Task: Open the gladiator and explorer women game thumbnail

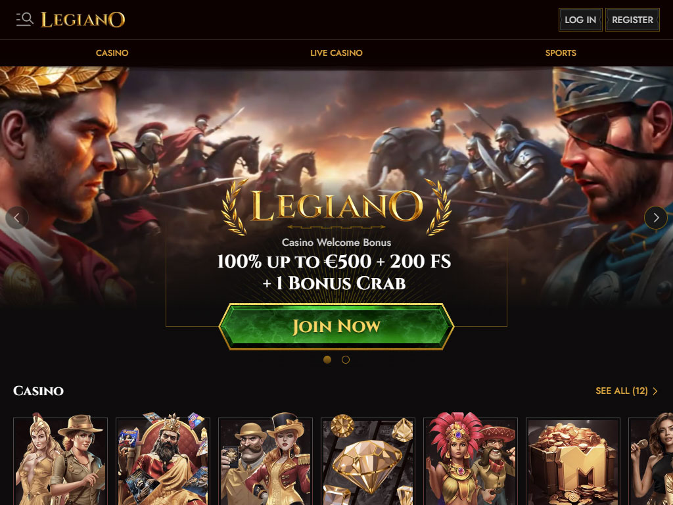Action: [60, 460]
